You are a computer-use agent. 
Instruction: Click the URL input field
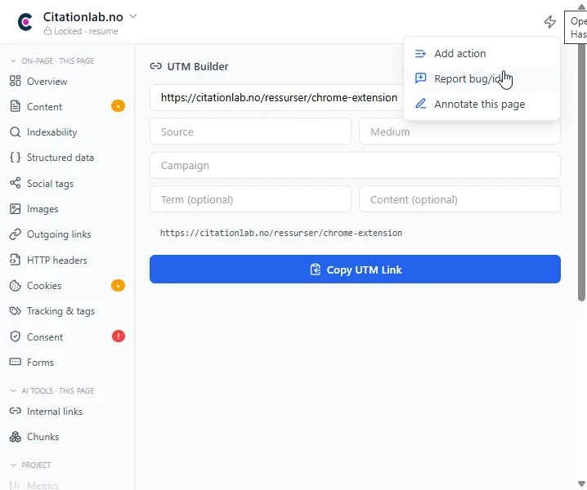tap(277, 98)
